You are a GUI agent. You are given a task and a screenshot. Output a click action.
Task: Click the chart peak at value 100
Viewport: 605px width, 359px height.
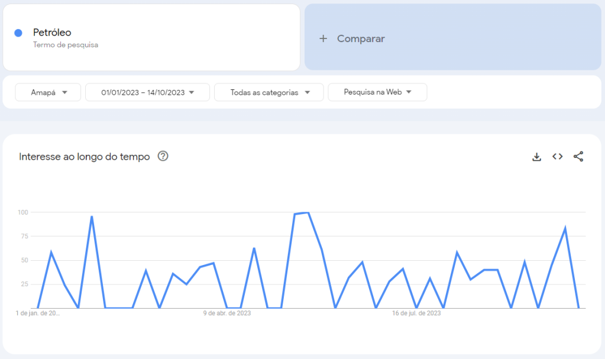(308, 213)
